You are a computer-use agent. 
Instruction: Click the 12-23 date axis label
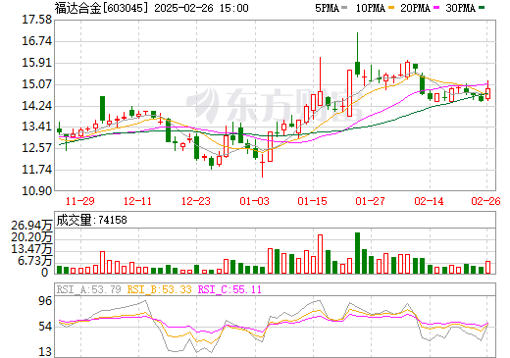point(196,201)
